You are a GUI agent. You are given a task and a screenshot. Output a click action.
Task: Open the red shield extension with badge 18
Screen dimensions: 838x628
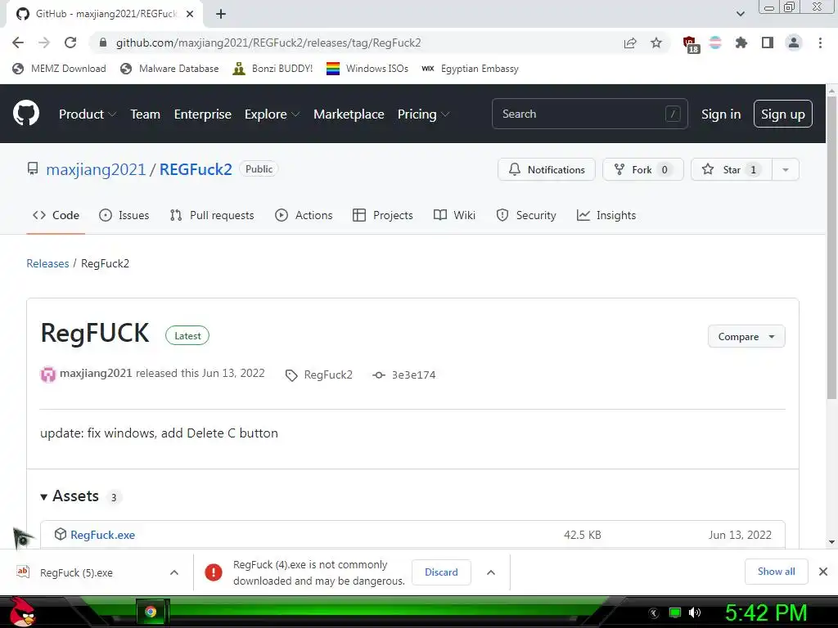pos(691,44)
